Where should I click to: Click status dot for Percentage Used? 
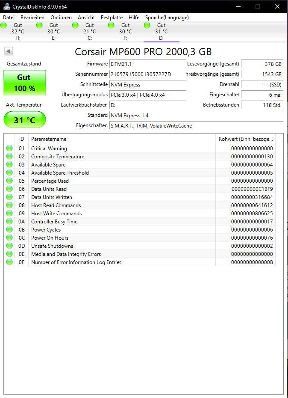tap(9, 181)
